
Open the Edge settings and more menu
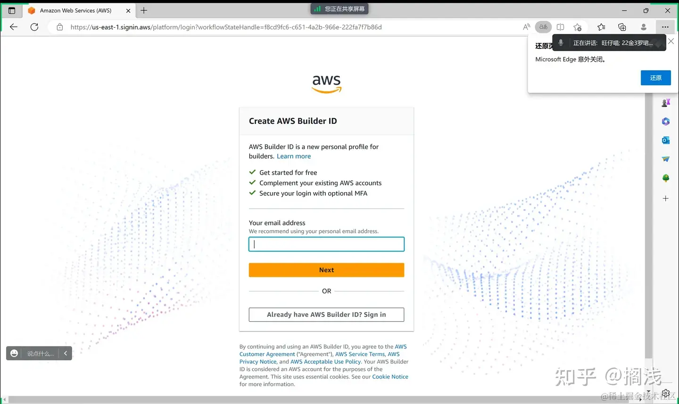[665, 27]
